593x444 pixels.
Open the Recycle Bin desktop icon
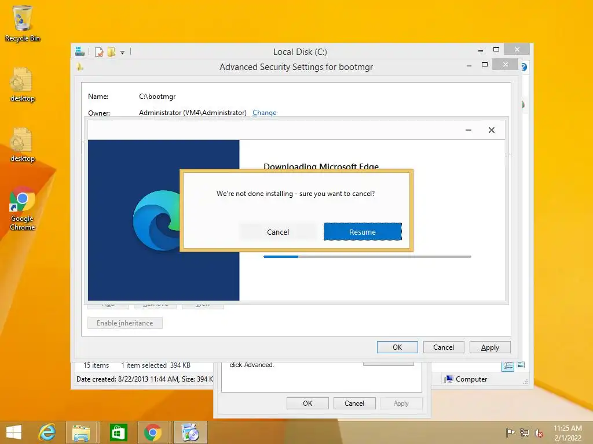(23, 23)
